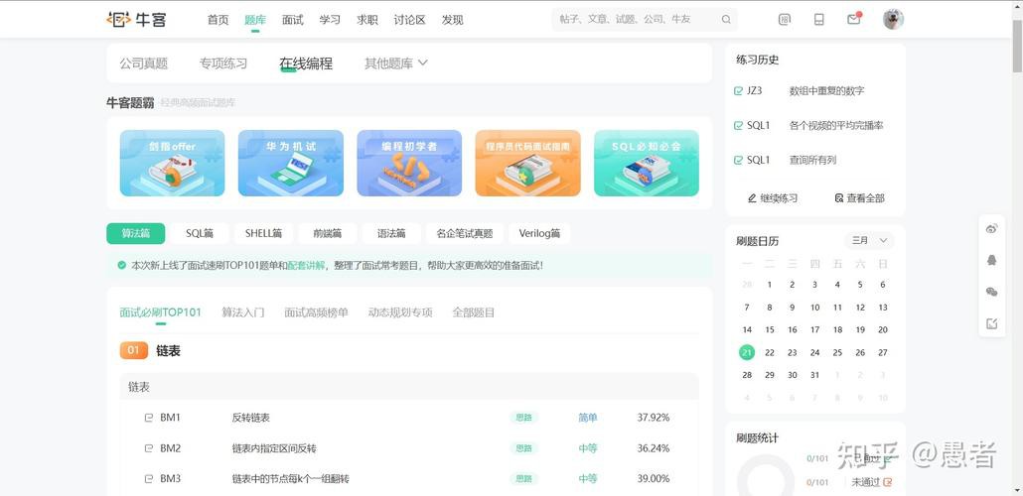Click the feedback edit icon on right sidebar
This screenshot has width=1023, height=496.
991,323
